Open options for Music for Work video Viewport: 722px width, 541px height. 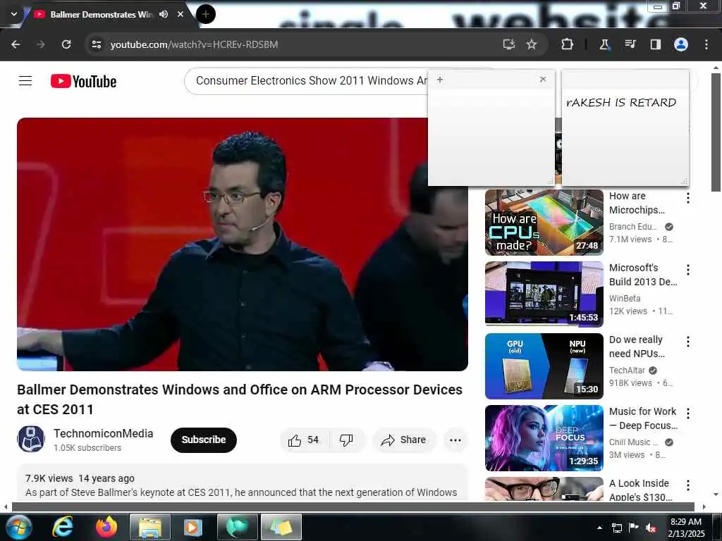[x=688, y=413]
